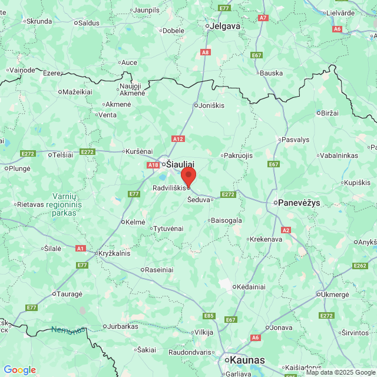Image resolution: width=377 pixels, height=377 pixels.
Task: Select the Kaunas city label
Action: 247,360
